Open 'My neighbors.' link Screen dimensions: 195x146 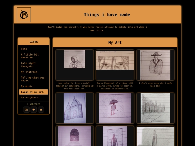click(x=30, y=98)
